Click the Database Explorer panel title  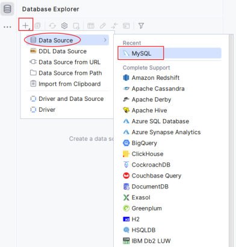click(x=51, y=9)
